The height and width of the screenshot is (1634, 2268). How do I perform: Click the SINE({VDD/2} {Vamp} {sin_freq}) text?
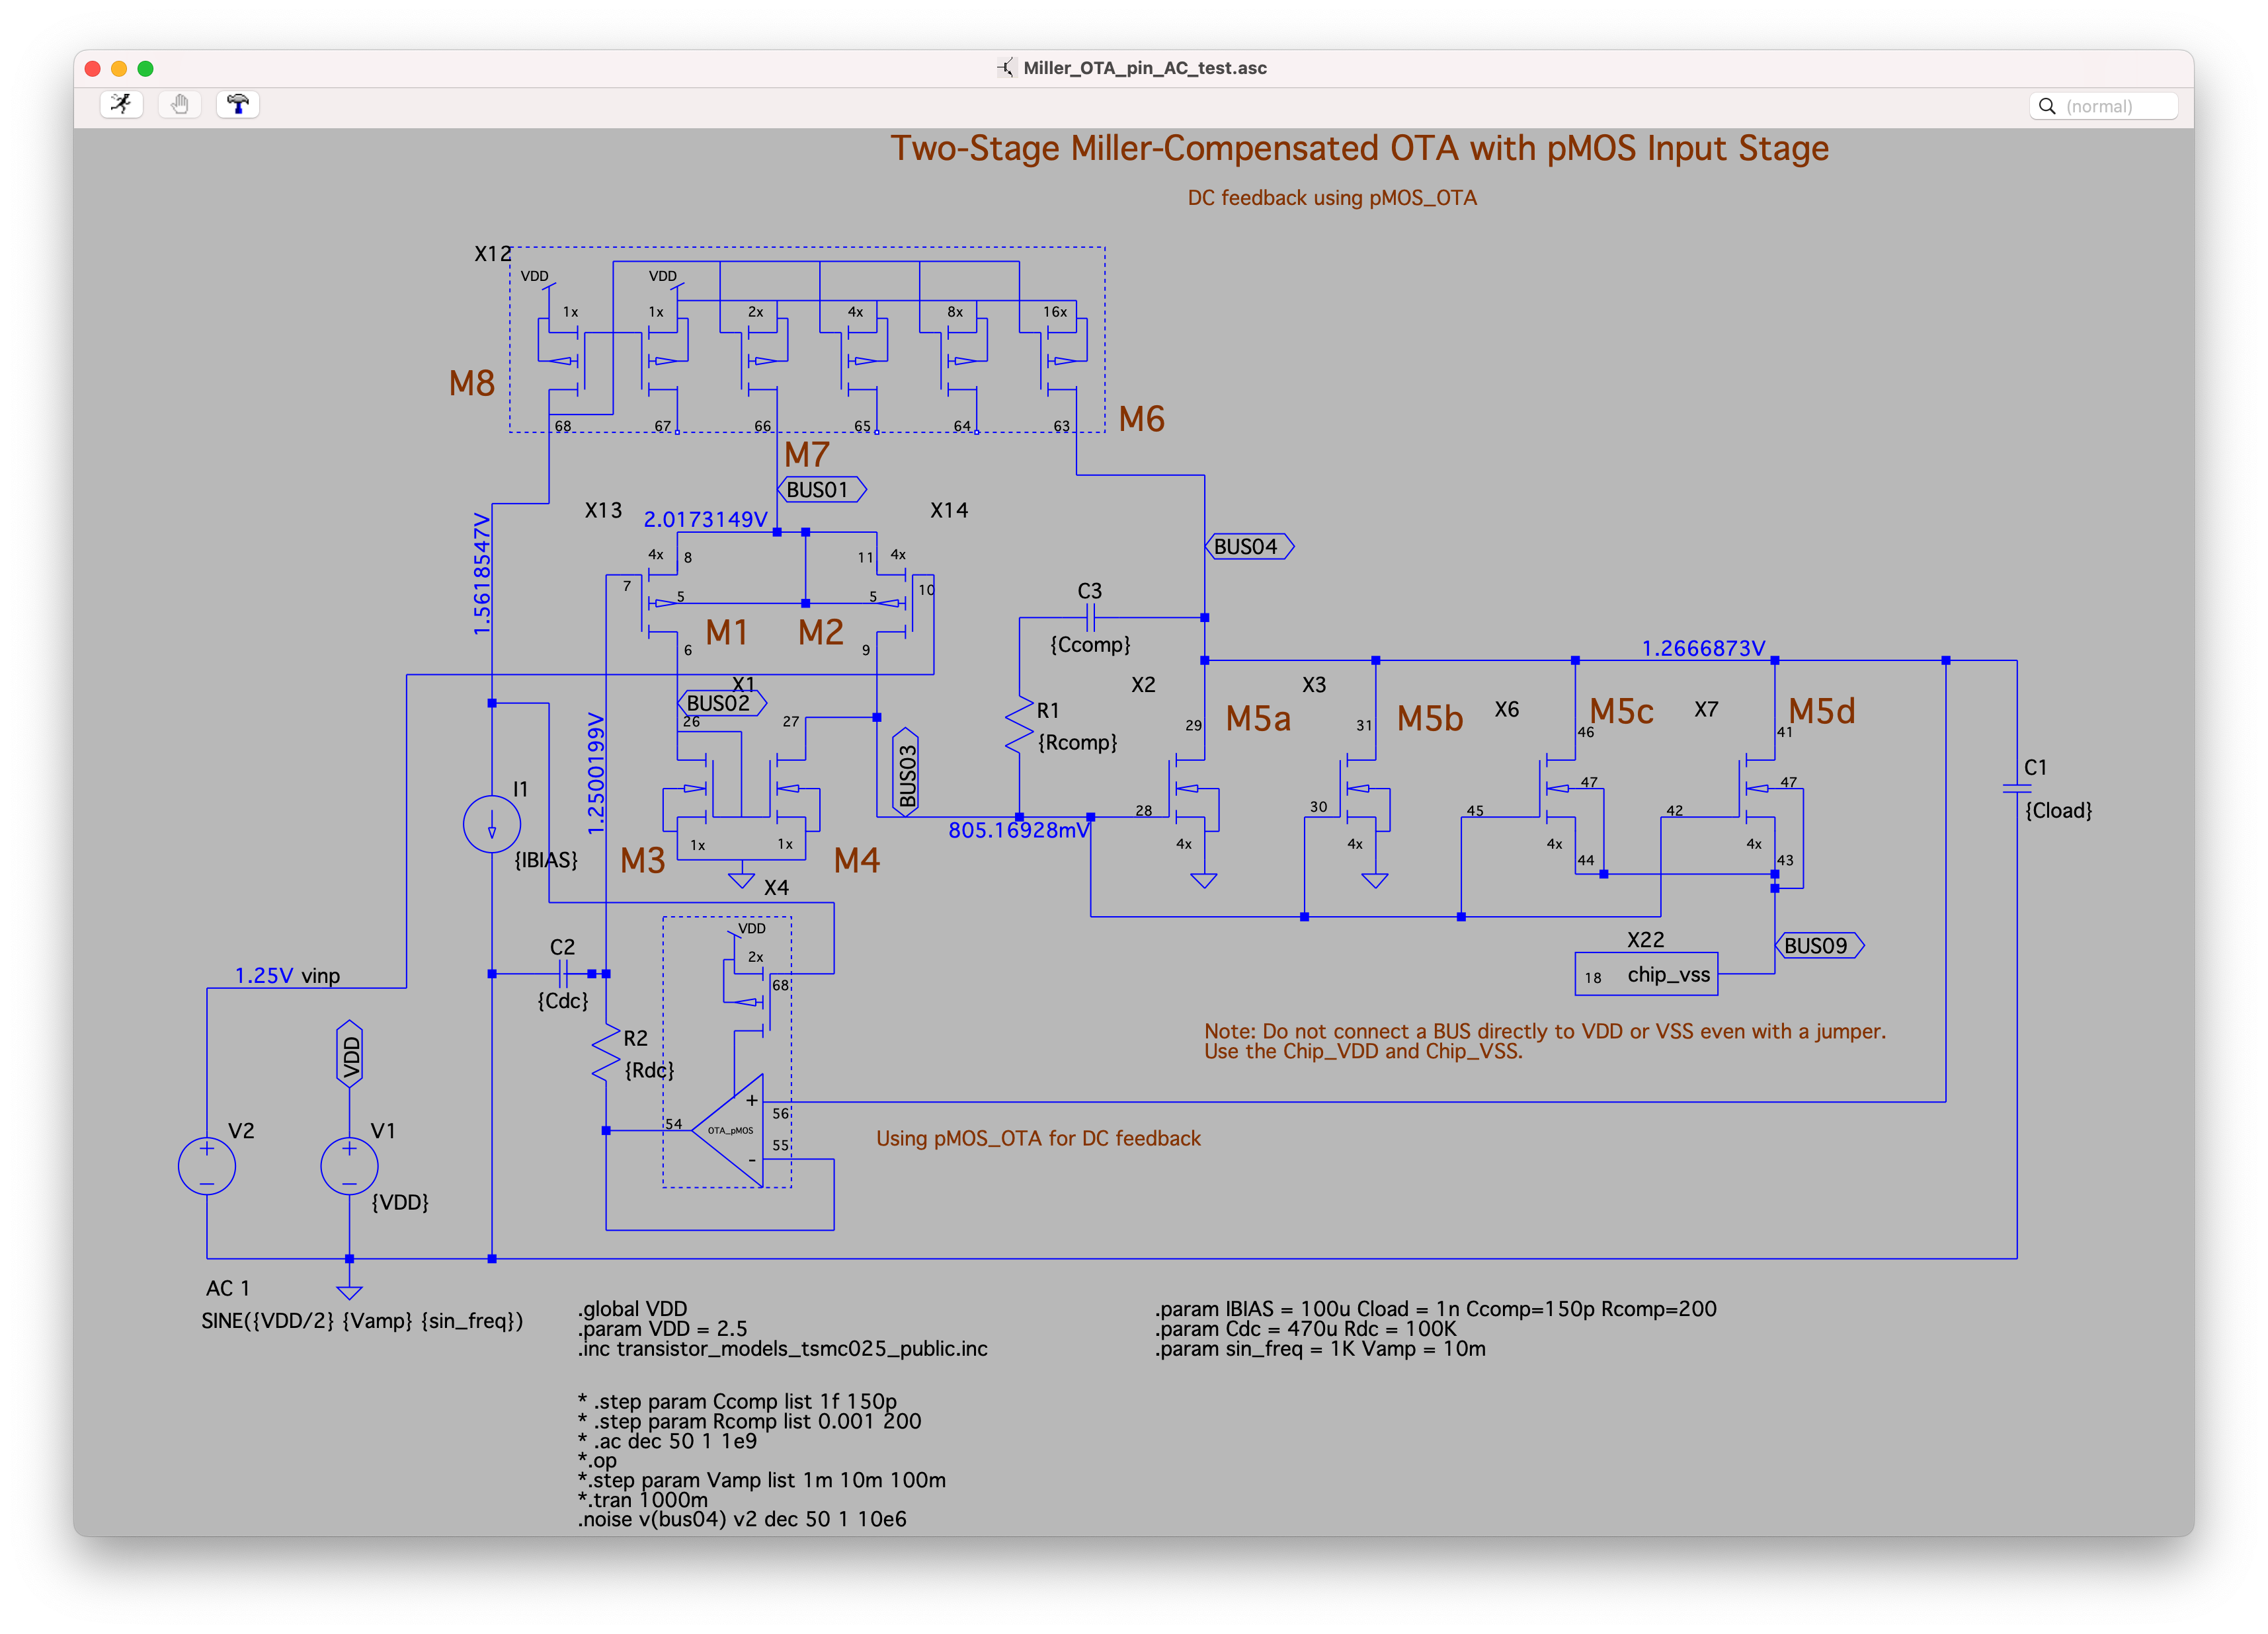[x=362, y=1321]
